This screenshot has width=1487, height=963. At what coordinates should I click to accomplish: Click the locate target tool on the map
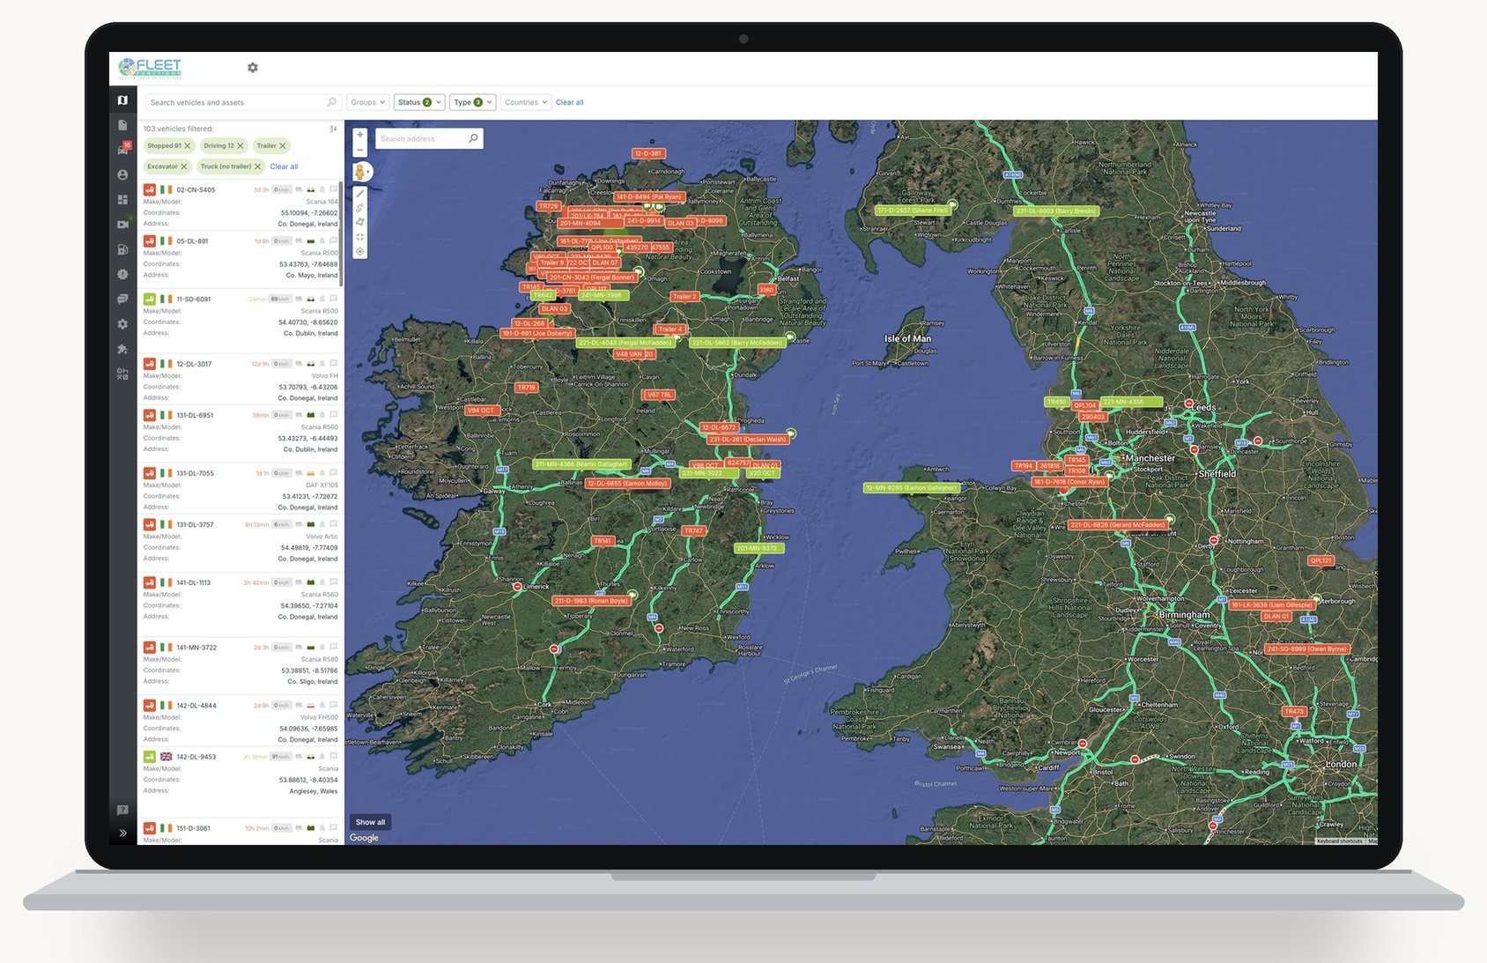pyautogui.click(x=359, y=252)
